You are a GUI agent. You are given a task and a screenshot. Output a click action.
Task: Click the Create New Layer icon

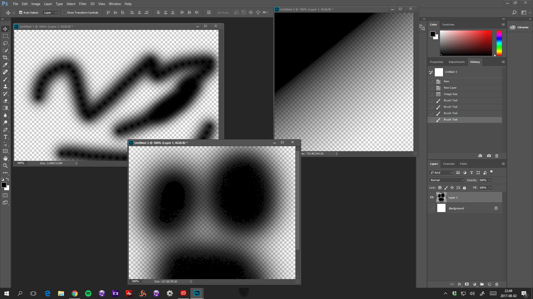click(489, 284)
